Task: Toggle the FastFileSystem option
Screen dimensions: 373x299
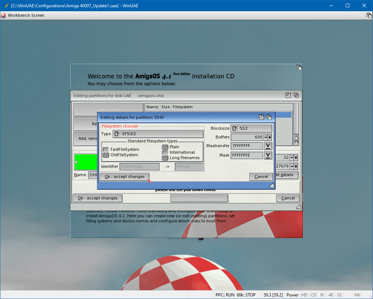Action: point(106,149)
